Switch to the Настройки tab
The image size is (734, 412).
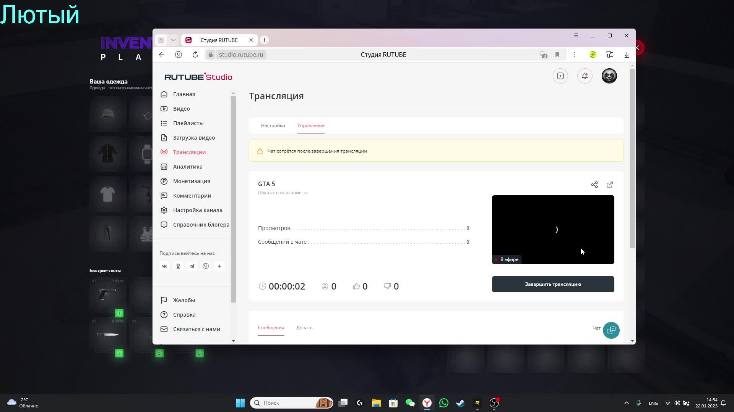pyautogui.click(x=273, y=126)
